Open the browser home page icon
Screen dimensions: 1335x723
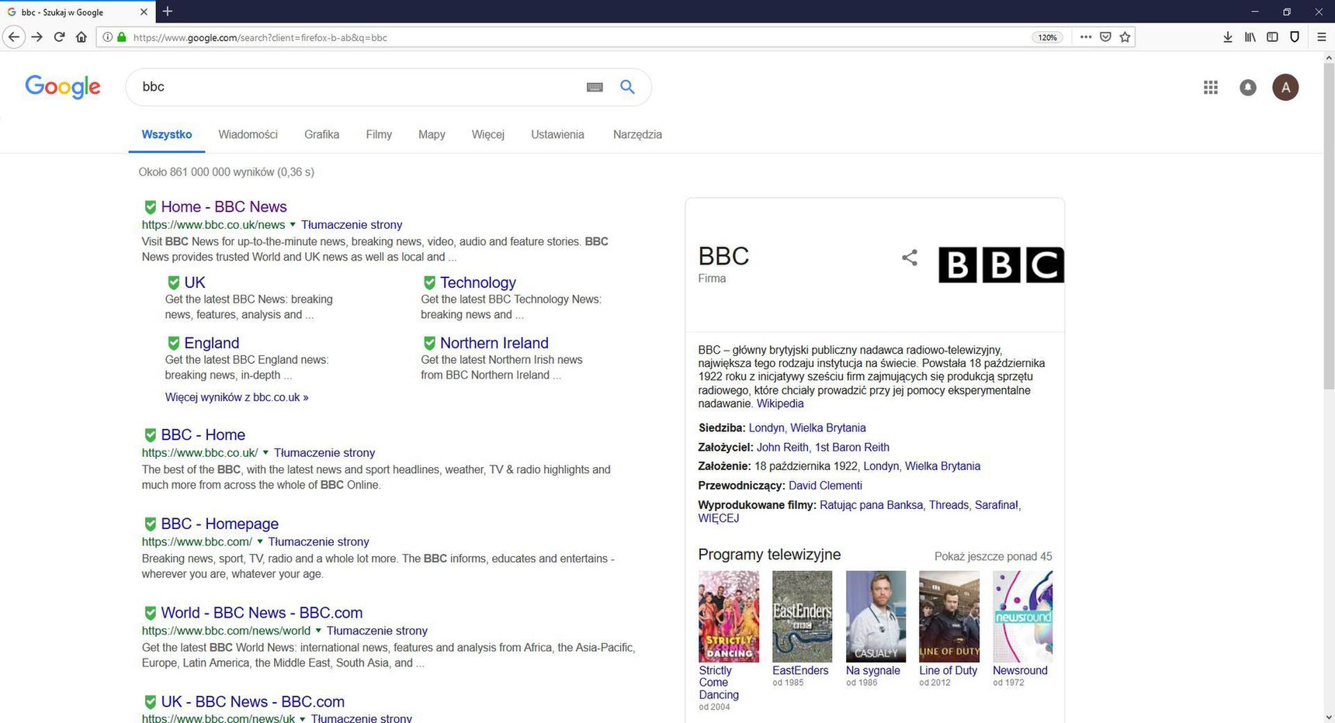tap(81, 37)
